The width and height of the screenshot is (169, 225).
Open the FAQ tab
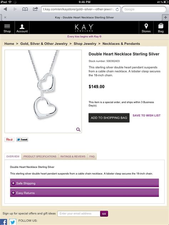coord(92,156)
